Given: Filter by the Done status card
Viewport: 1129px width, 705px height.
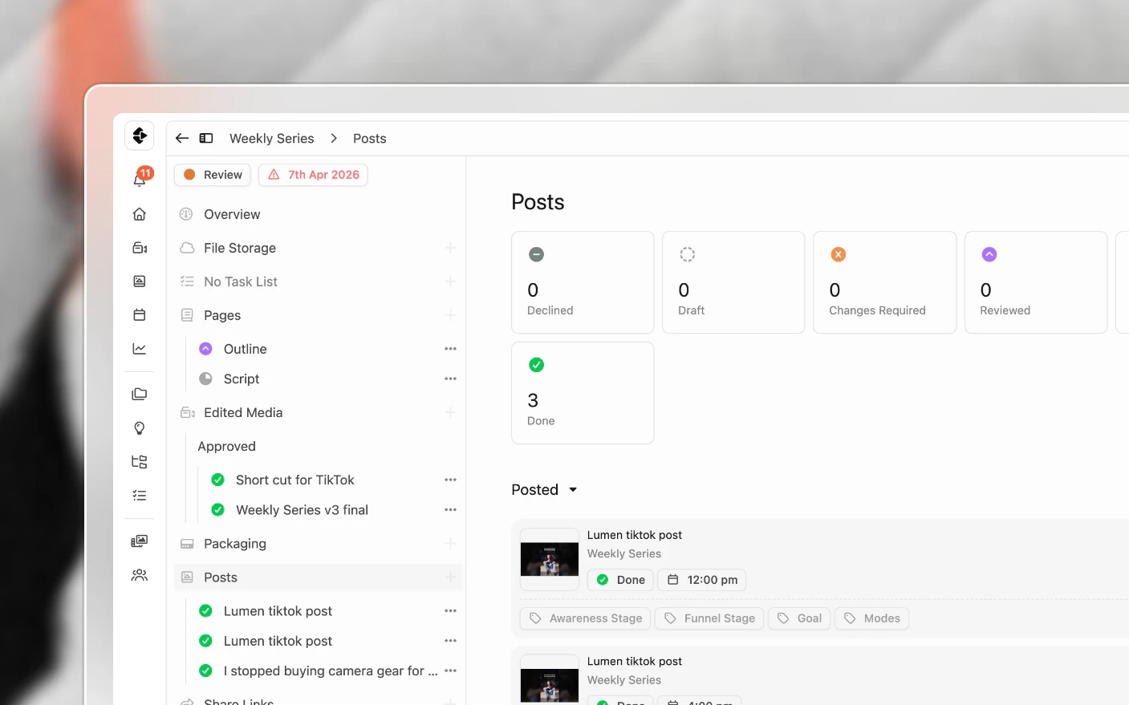Looking at the screenshot, I should point(583,393).
